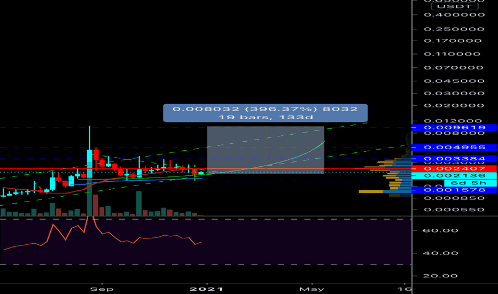
Task: Click the 0.000850 price scale value
Action: (x=454, y=198)
